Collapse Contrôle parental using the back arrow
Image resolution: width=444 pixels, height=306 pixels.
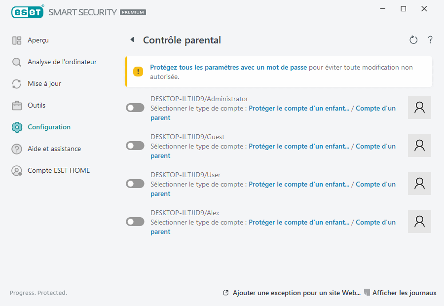coord(132,39)
